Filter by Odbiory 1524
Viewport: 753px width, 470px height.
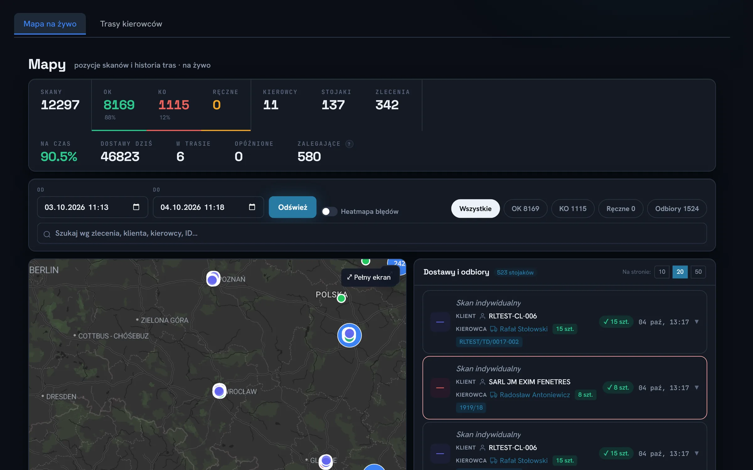click(677, 209)
